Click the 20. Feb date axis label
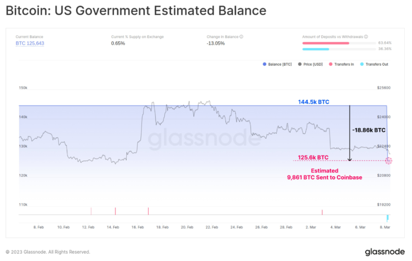Viewport: 412px width, 261px height. [187, 227]
